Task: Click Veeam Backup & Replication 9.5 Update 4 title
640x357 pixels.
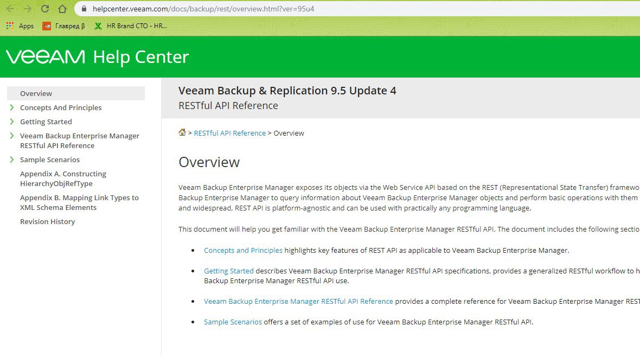Action: (x=287, y=91)
